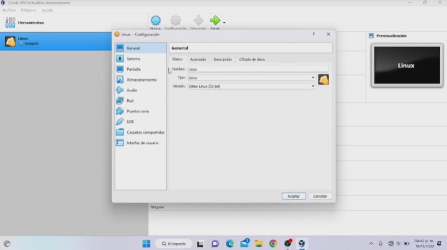The width and height of the screenshot is (447, 250).
Task: Switch to the Básico tab
Action: coord(178,59)
